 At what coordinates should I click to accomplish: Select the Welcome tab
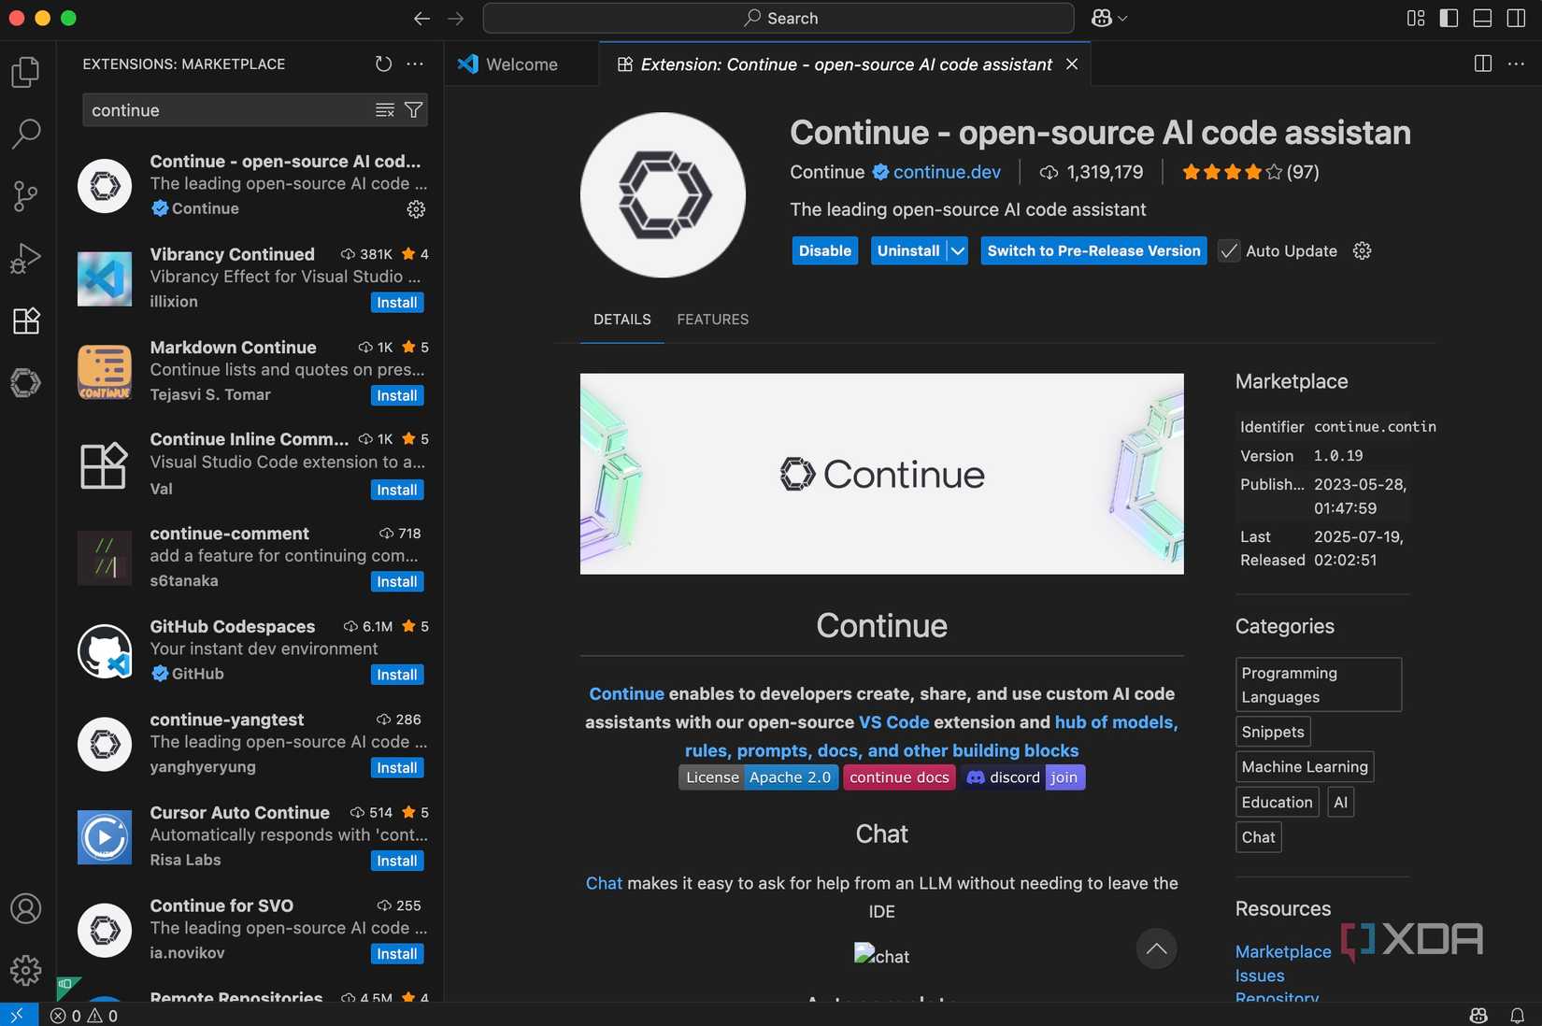[520, 64]
